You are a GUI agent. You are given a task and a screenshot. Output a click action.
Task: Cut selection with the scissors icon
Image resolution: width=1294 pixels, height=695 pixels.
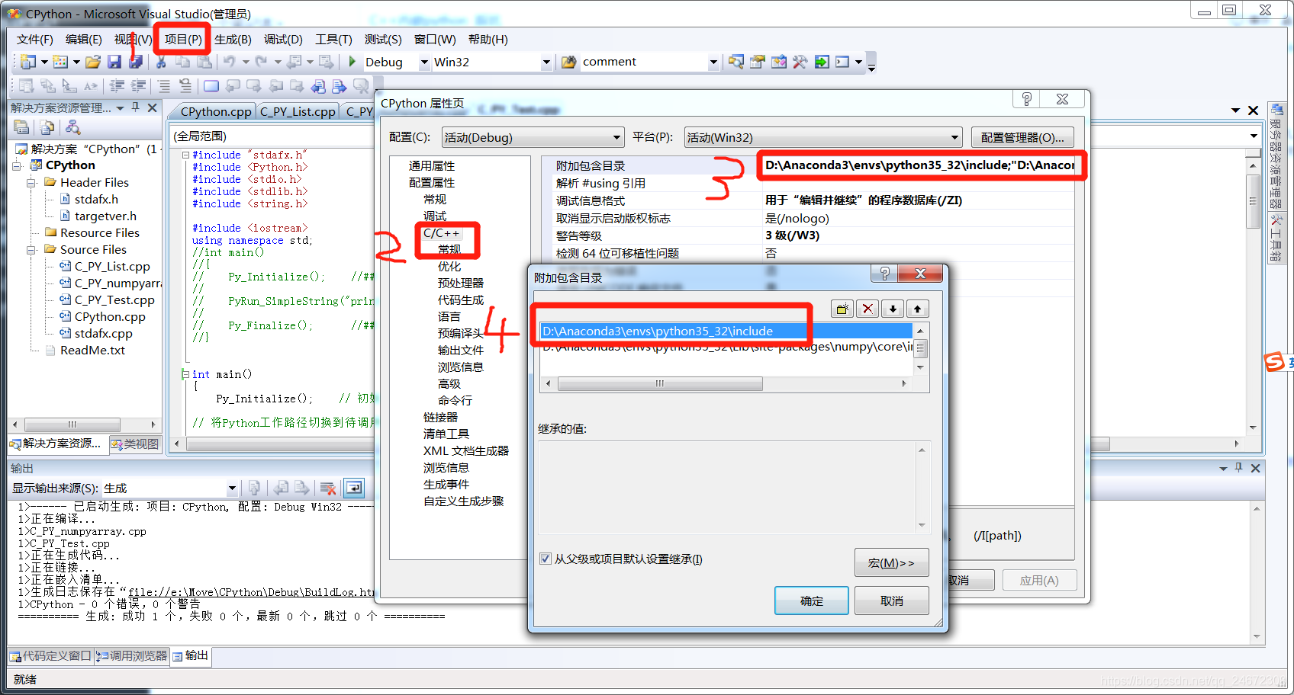tap(162, 62)
